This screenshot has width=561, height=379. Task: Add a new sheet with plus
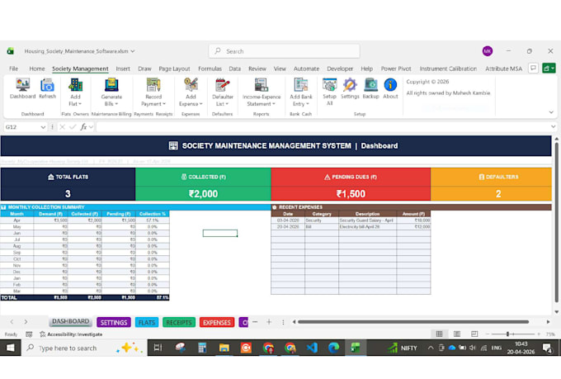269,322
